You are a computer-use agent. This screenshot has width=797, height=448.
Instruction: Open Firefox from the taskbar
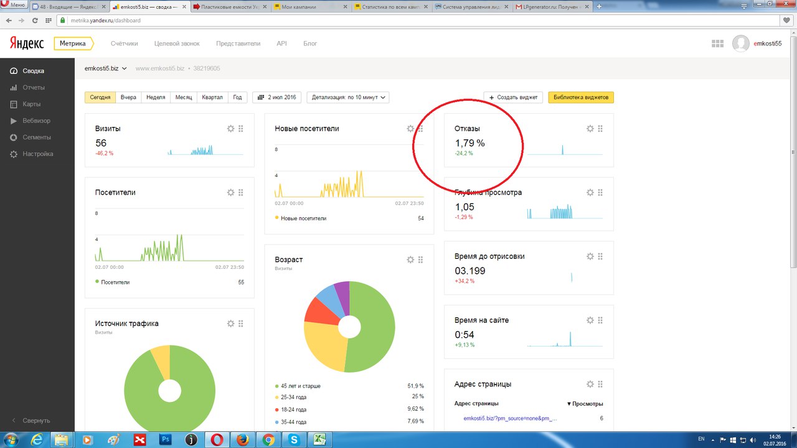click(243, 440)
